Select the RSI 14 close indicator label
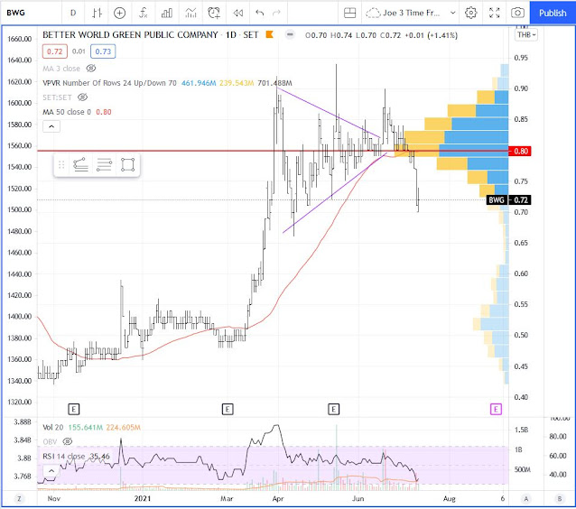 64,457
